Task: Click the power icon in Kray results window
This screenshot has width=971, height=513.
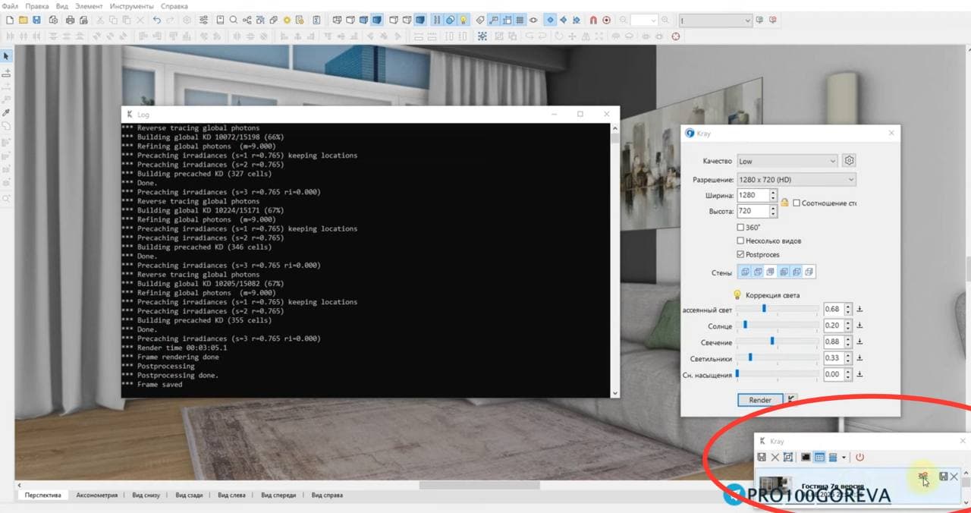Action: click(x=859, y=457)
